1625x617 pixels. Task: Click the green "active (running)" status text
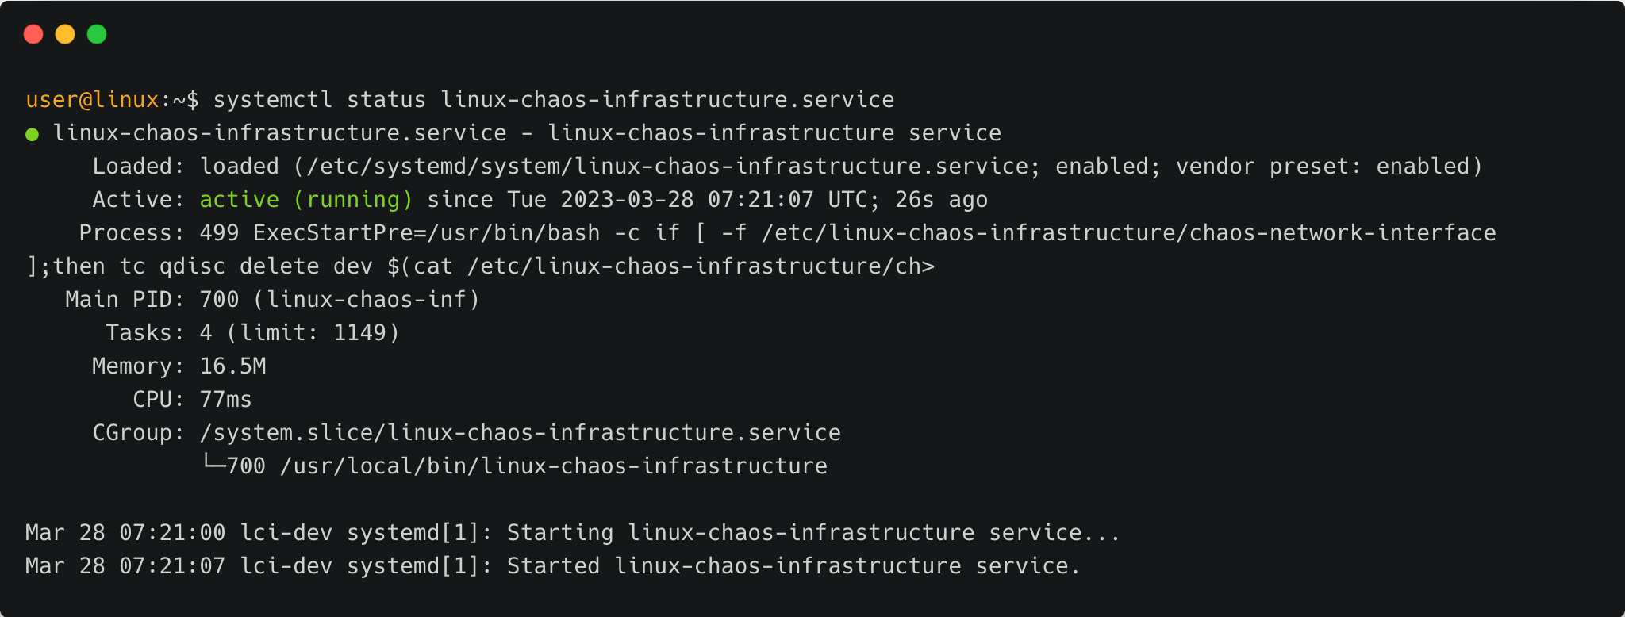pos(306,200)
